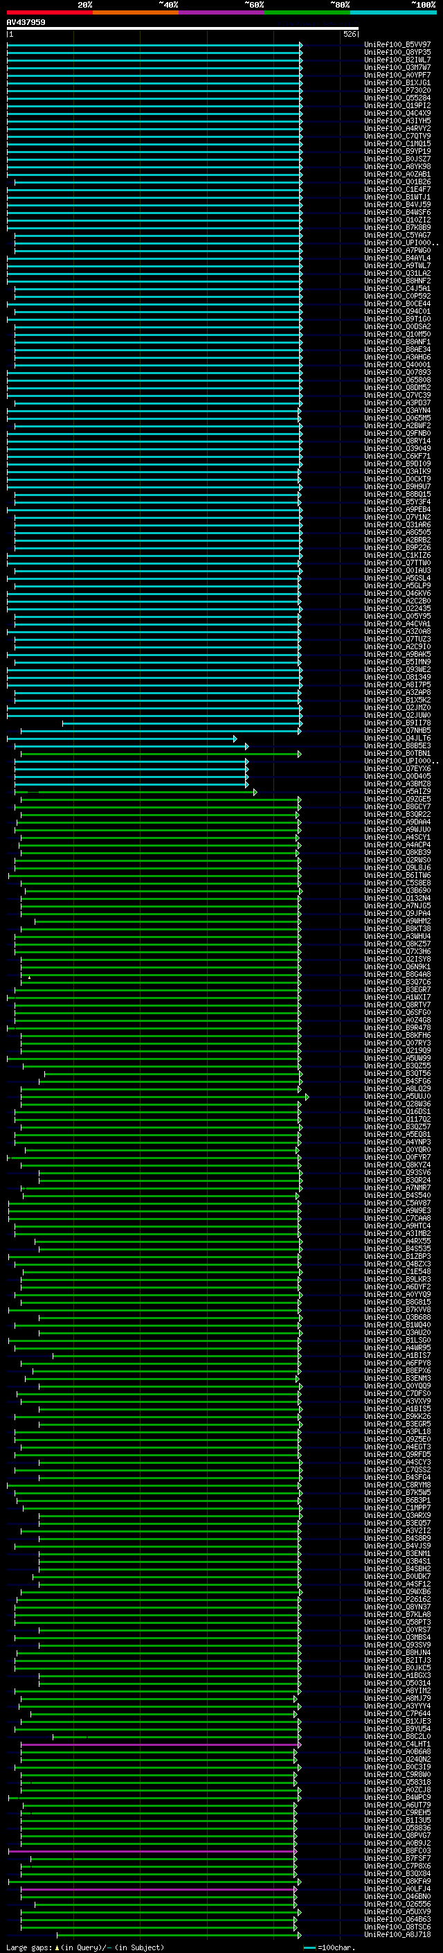Select label UniRef100_B3QR22

pyautogui.click(x=397, y=814)
